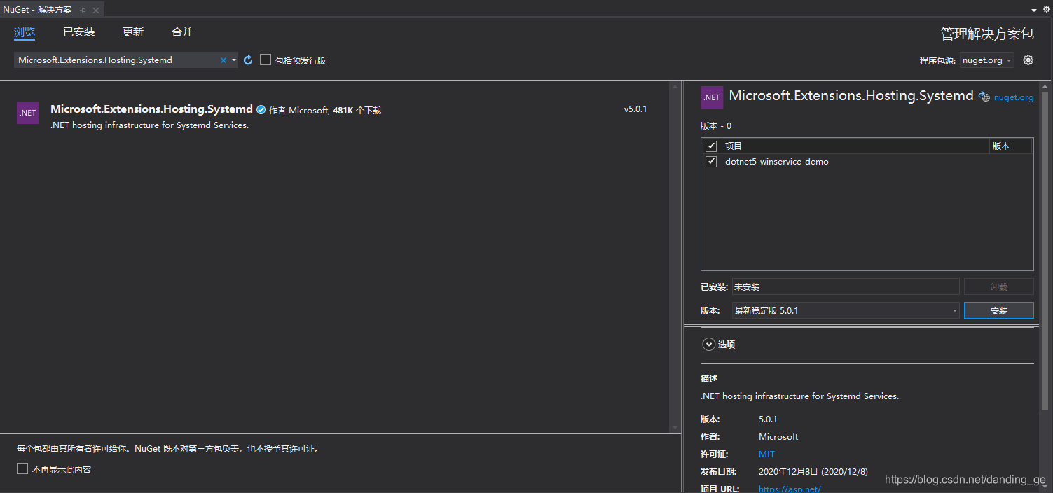Check the 不再显示此内容 checkbox
1053x493 pixels.
tap(22, 468)
